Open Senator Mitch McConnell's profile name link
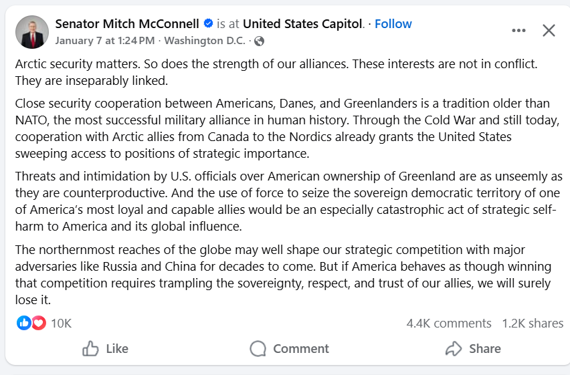This screenshot has height=375, width=570. 127,24
